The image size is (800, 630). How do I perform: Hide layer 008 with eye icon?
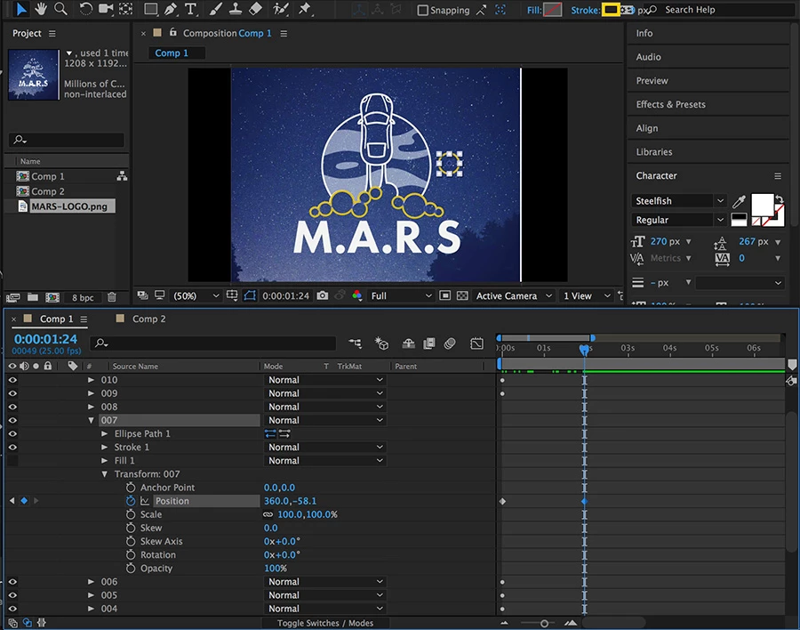pyautogui.click(x=12, y=407)
